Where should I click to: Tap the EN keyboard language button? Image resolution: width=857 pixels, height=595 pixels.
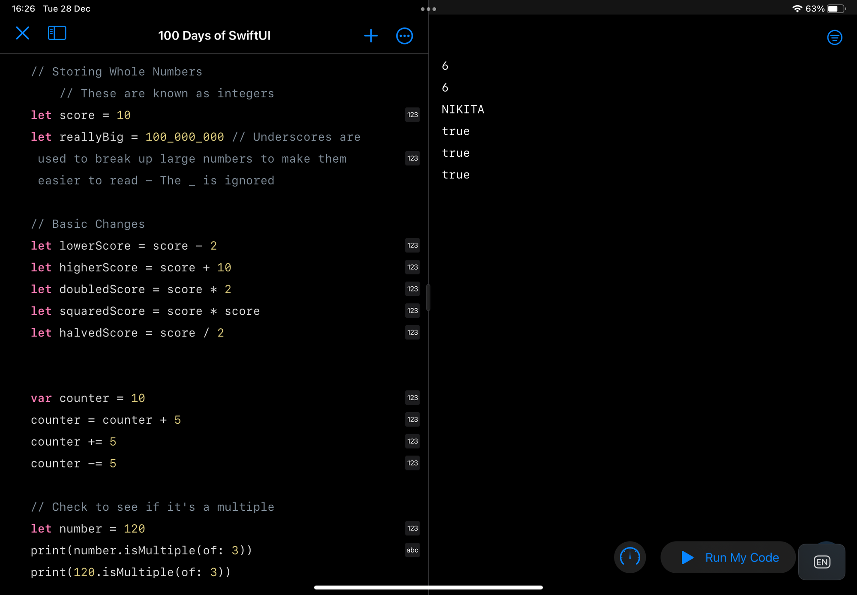822,562
